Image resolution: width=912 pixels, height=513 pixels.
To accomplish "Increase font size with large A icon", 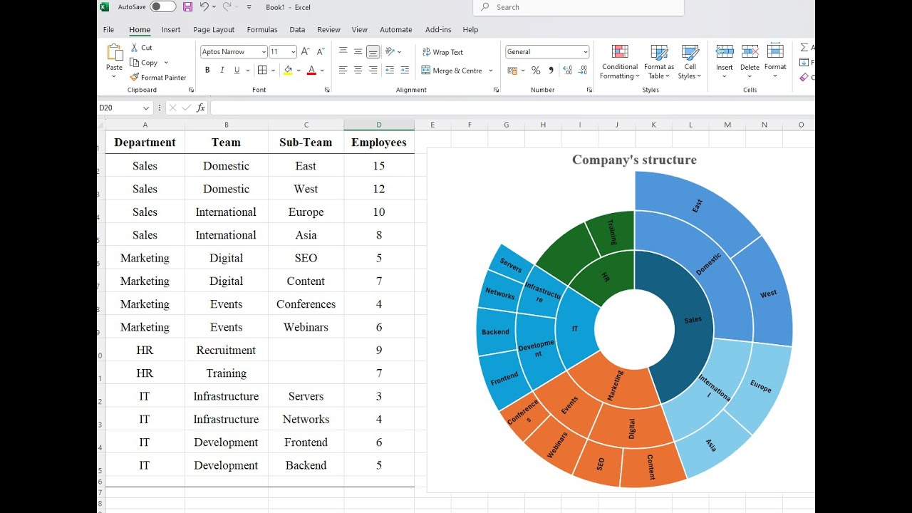I will [x=305, y=51].
